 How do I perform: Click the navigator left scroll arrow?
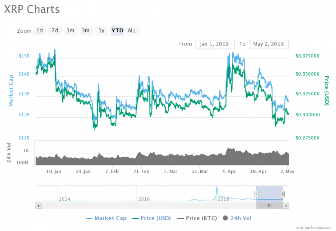[x=38, y=206]
